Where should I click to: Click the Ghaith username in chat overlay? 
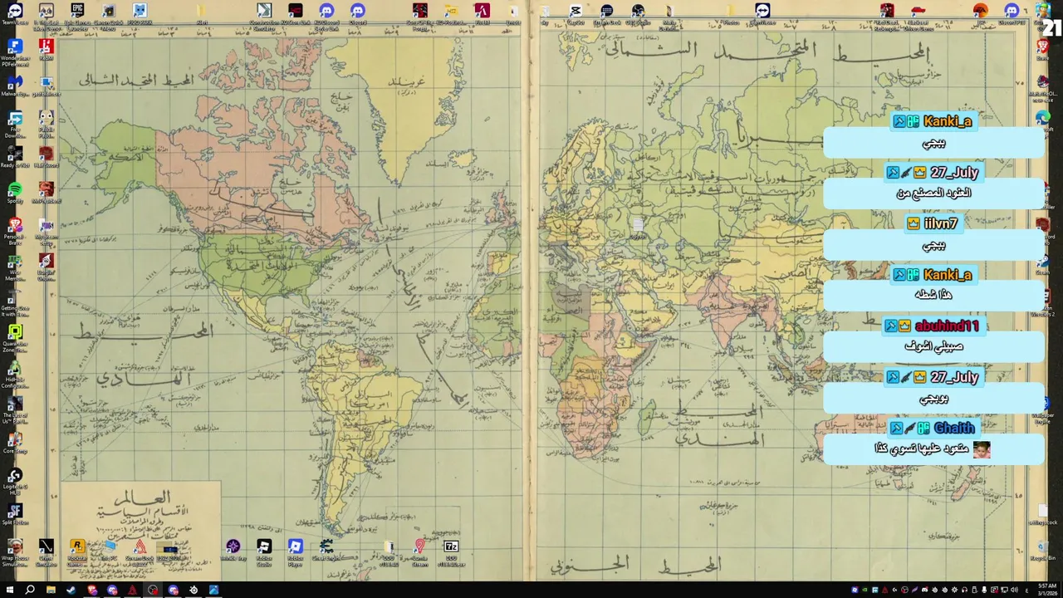click(954, 428)
